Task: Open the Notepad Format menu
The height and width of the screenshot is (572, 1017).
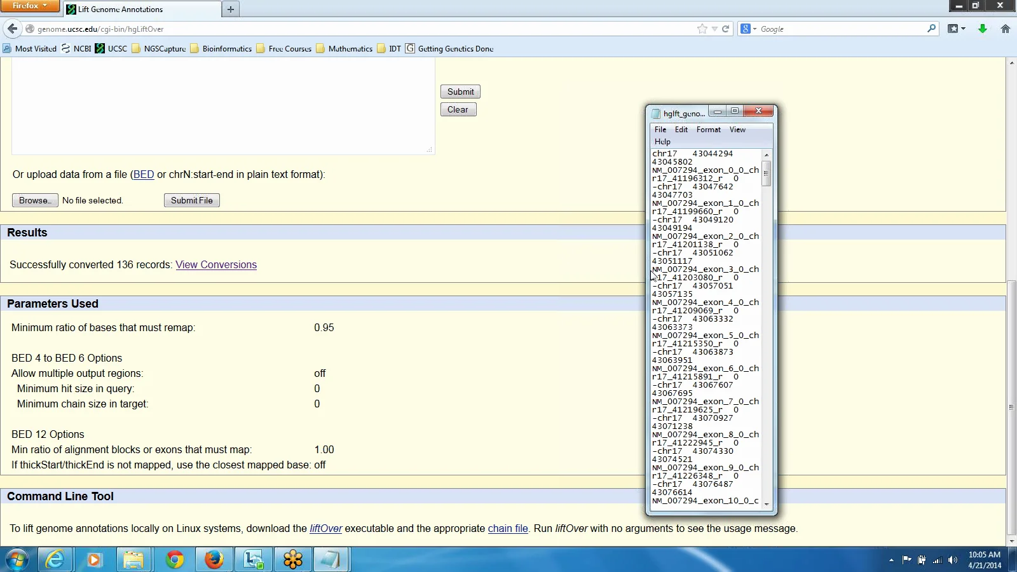Action: pyautogui.click(x=708, y=130)
